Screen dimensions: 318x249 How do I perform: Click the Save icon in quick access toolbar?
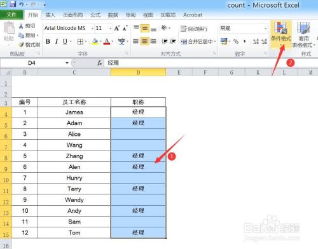tap(13, 4)
